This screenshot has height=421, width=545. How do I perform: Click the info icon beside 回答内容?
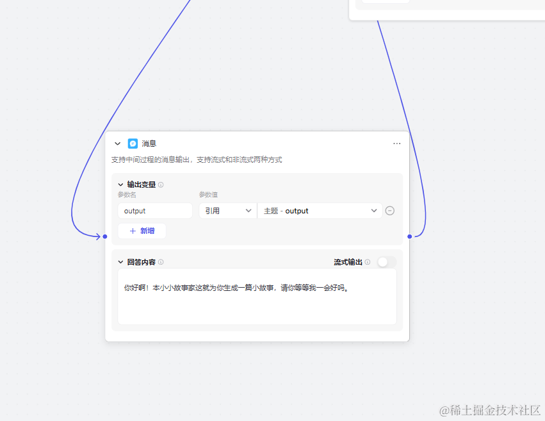[x=161, y=262]
